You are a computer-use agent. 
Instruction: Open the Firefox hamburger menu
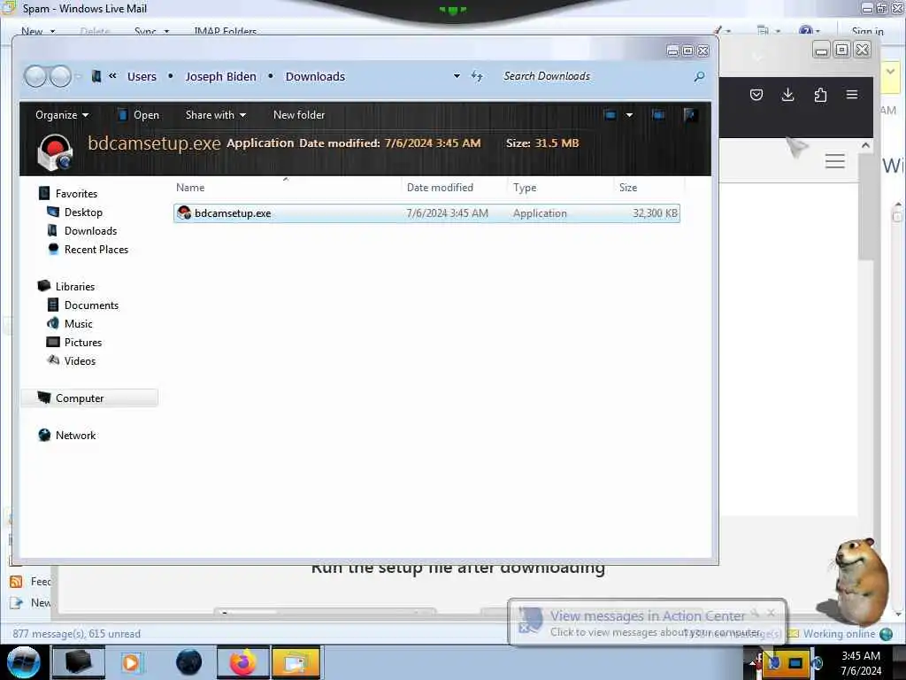click(852, 94)
